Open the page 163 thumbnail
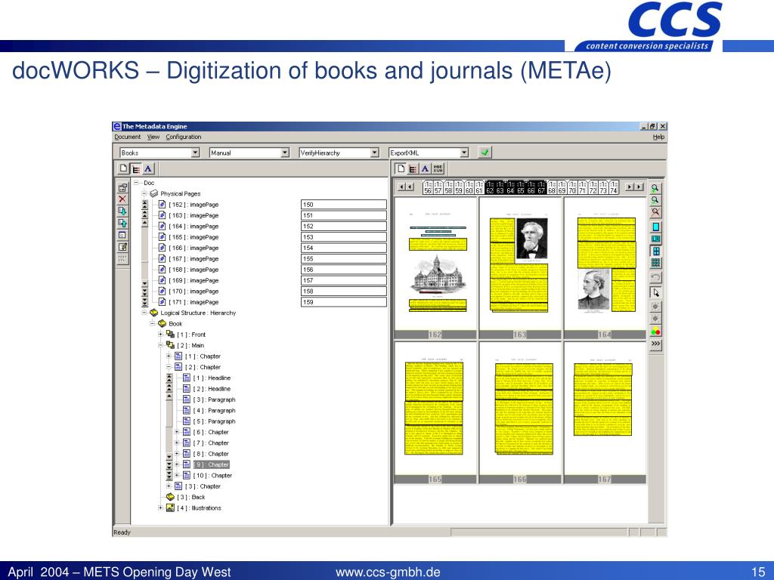Viewport: 774px width, 580px height. [520, 268]
